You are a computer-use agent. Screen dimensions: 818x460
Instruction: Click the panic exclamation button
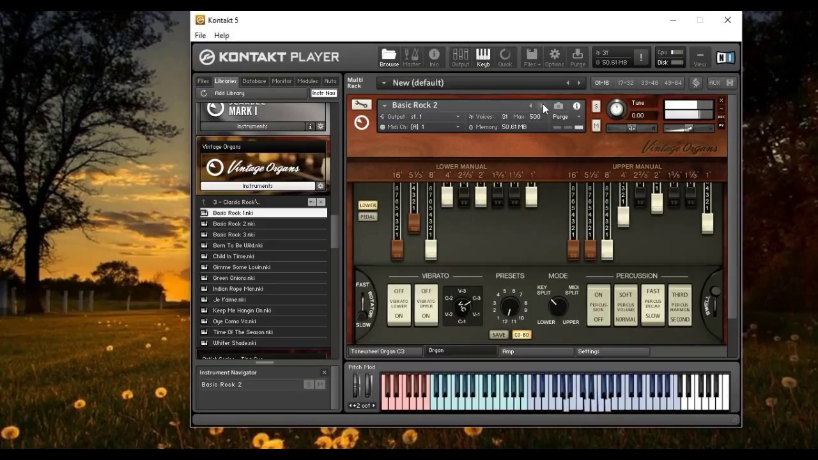click(641, 57)
